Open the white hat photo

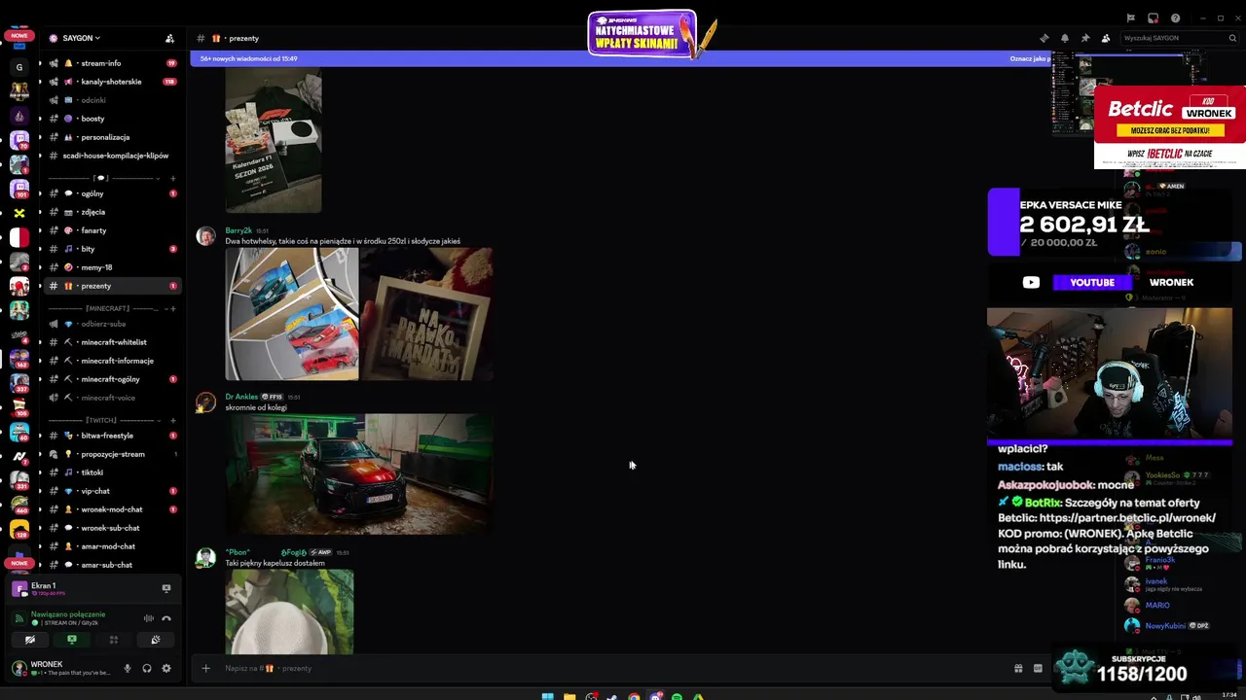[x=290, y=612]
